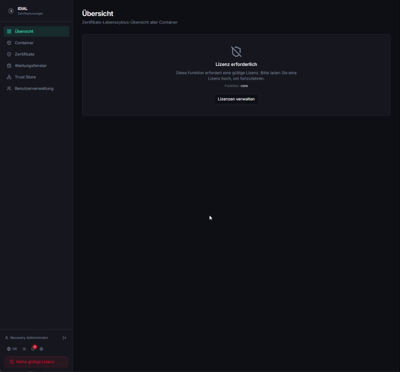Image resolution: width=400 pixels, height=372 pixels.
Task: Open notifications bell with badge
Action: click(33, 349)
